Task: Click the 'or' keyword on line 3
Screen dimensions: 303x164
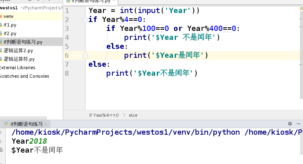Action: point(178,28)
